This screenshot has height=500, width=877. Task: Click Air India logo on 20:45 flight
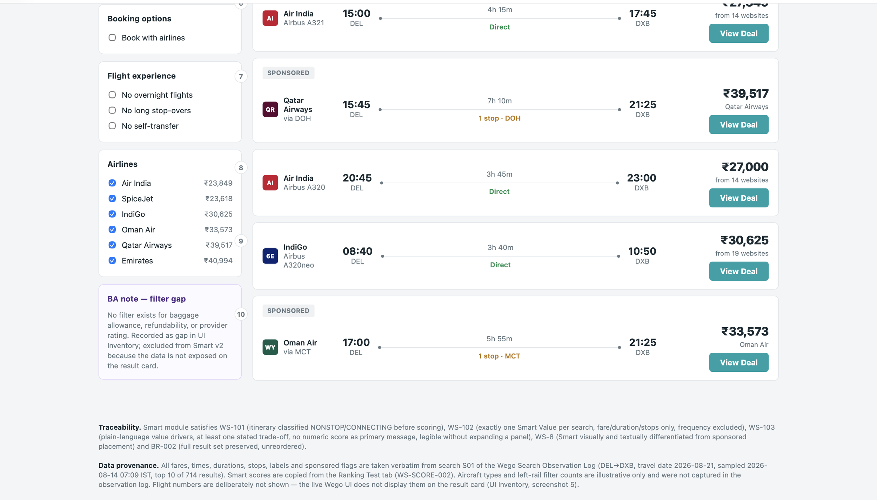tap(270, 183)
